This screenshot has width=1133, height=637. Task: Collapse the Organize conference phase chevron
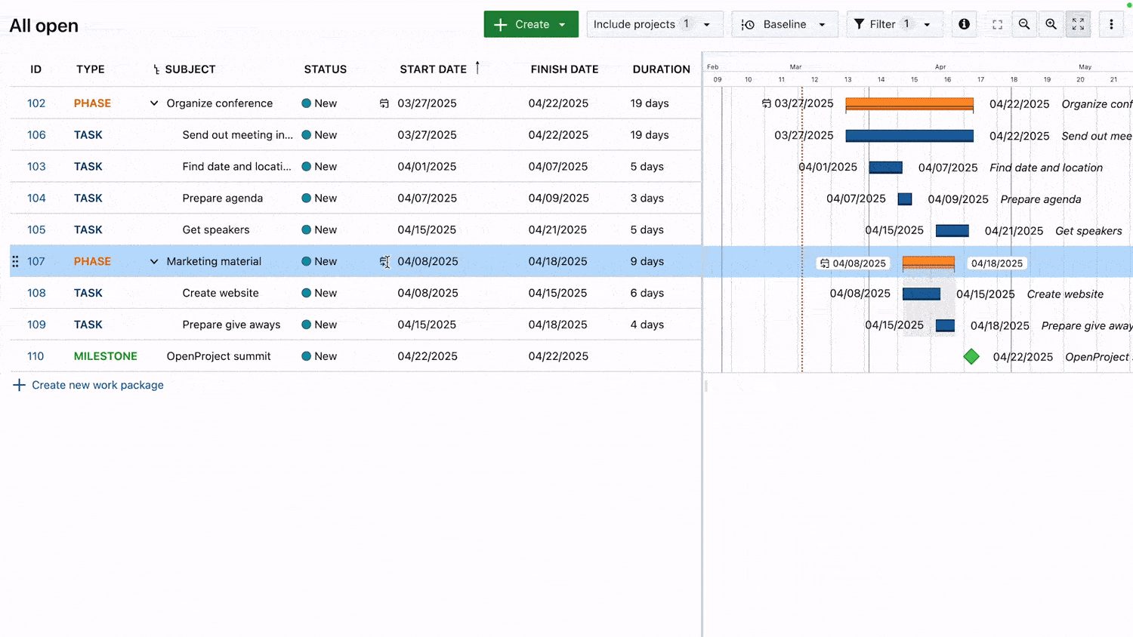click(x=153, y=103)
